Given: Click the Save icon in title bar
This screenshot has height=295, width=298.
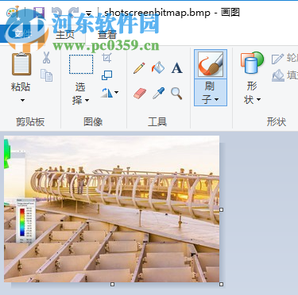Looking at the screenshot, I should (39, 13).
